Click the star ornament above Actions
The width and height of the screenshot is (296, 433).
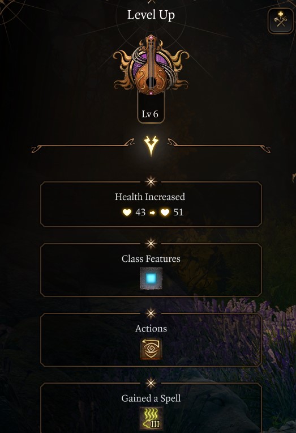pyautogui.click(x=151, y=313)
